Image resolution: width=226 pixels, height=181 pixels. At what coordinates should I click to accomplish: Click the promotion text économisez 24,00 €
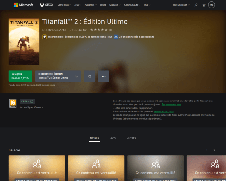(x=80, y=37)
